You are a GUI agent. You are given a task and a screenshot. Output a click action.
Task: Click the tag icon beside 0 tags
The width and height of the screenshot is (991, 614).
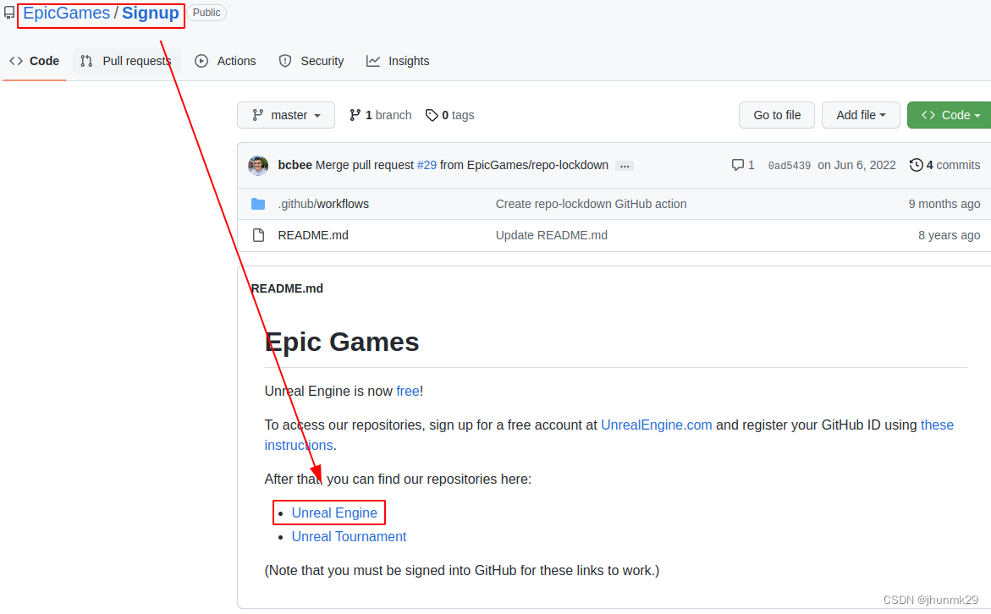coord(432,115)
